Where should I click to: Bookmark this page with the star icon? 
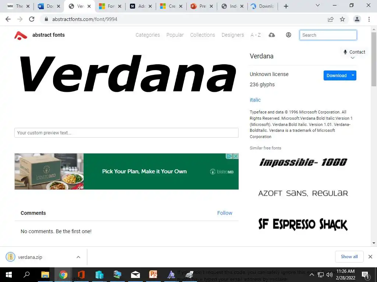coord(342,19)
